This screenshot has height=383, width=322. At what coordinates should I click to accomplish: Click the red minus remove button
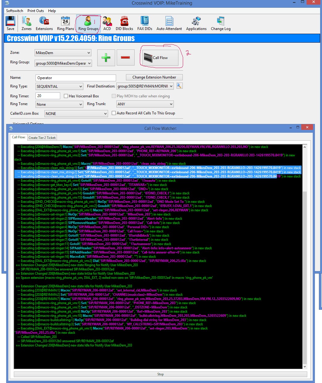[125, 57]
